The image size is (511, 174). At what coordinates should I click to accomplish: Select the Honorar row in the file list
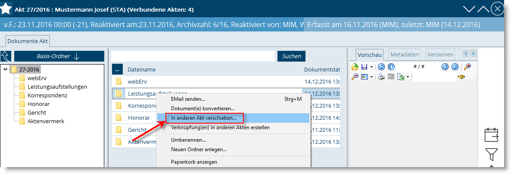tap(226, 118)
